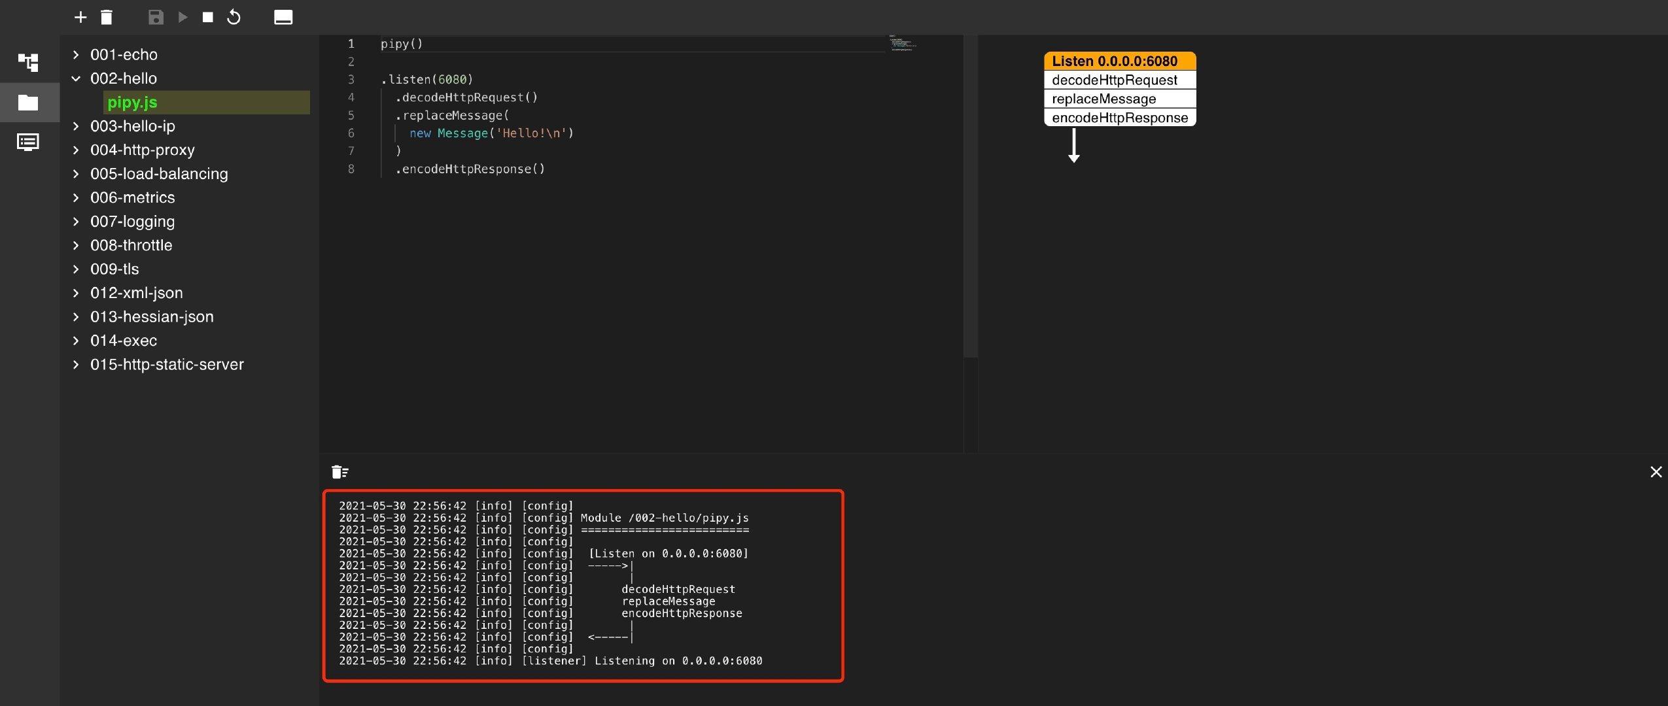Click the Listen 0.0.0.0:6080 node header
1668x706 pixels.
tap(1120, 61)
